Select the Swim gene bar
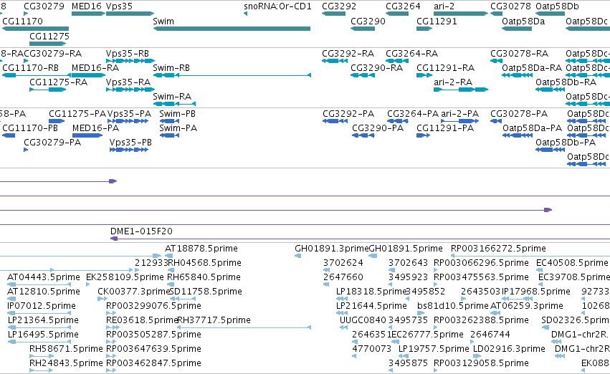The height and width of the screenshot is (374, 610). point(232,29)
